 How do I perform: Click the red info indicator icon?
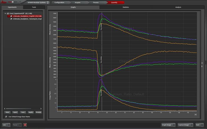(x=25, y=125)
